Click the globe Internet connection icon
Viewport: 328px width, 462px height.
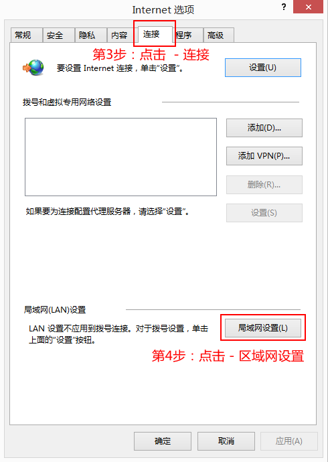tap(33, 68)
